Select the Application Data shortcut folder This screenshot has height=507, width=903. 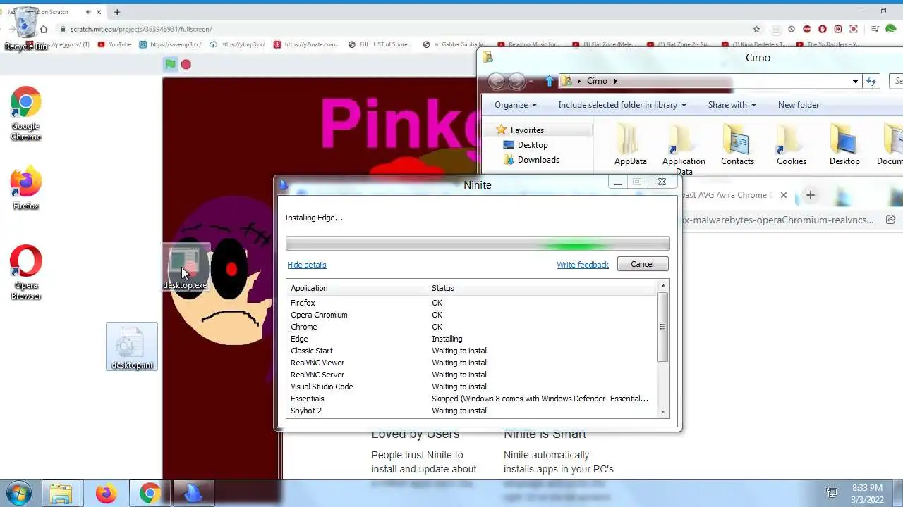684,149
